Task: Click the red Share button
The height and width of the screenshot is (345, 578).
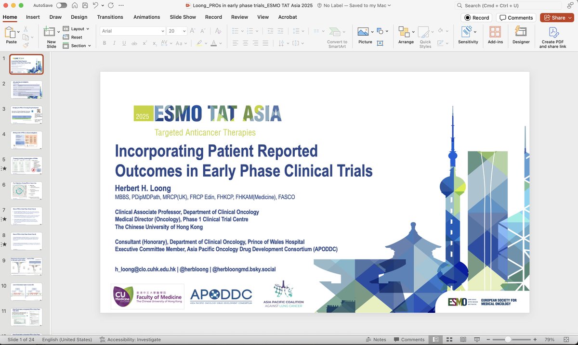Action: coord(557,17)
